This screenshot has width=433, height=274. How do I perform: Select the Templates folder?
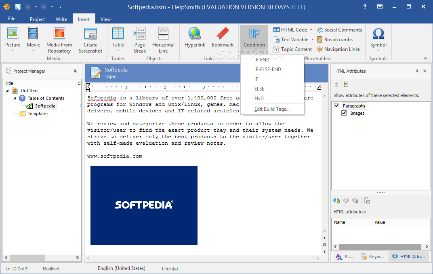38,114
